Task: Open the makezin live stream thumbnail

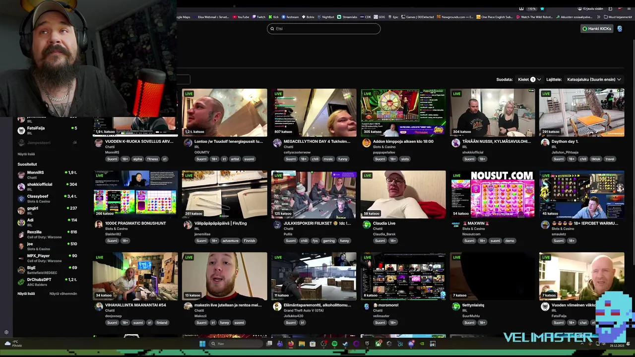Action: 224,276
